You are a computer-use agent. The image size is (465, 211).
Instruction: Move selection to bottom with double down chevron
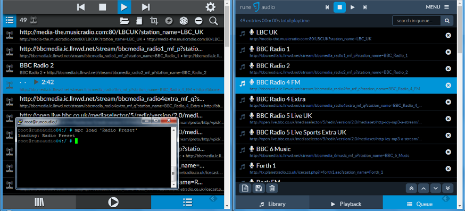447,188
